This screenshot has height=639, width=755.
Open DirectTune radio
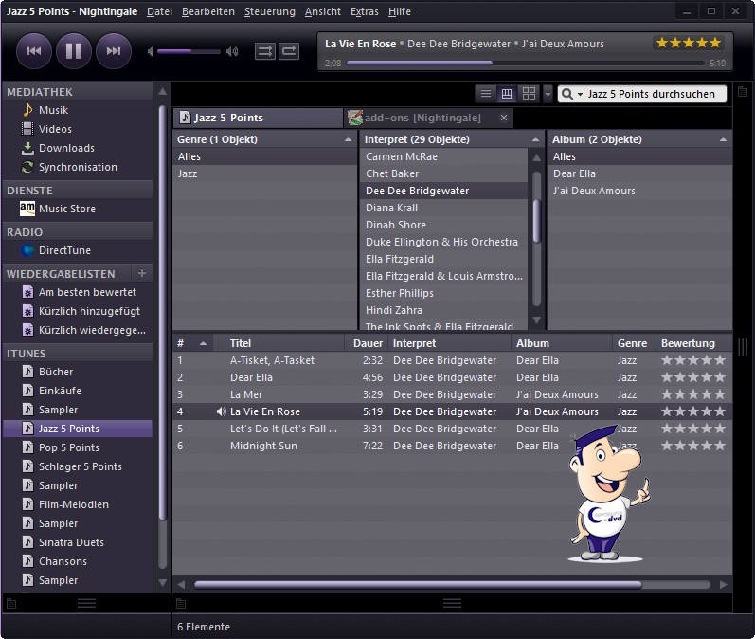click(x=64, y=250)
